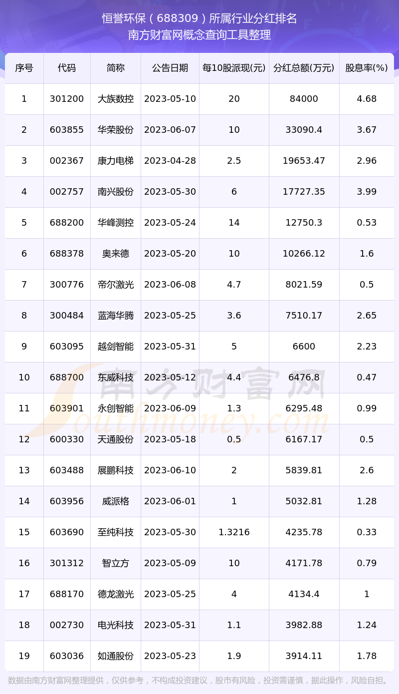Click the 公告日期 column header
Image resolution: width=399 pixels, height=694 pixels.
click(x=170, y=68)
